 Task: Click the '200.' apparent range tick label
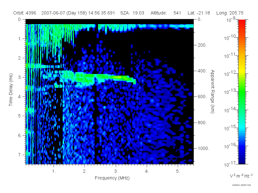pos(202,45)
